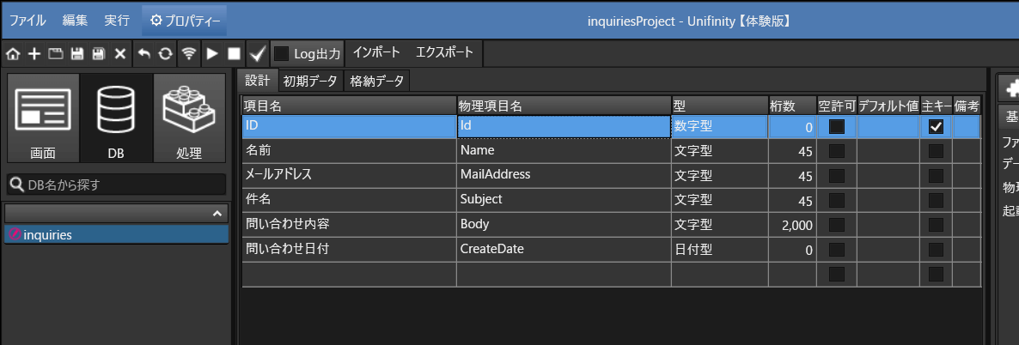The width and height of the screenshot is (1019, 345).
Task: Open the 型 cell for 問い合わせ日付 row
Action: coord(719,250)
